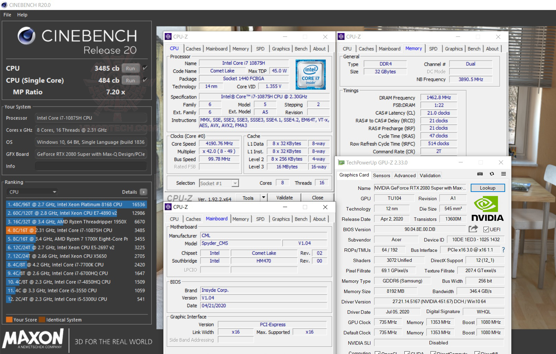Screen dimensions: 556x354
Task: Open the Caches tab in the CPU-Z Processor window
Action: click(x=193, y=49)
